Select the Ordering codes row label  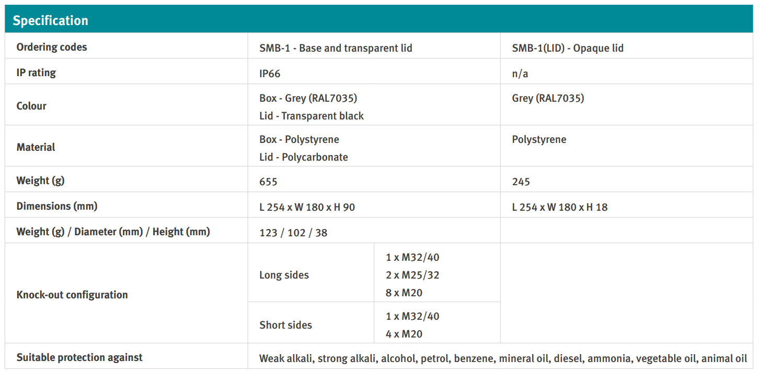click(52, 47)
